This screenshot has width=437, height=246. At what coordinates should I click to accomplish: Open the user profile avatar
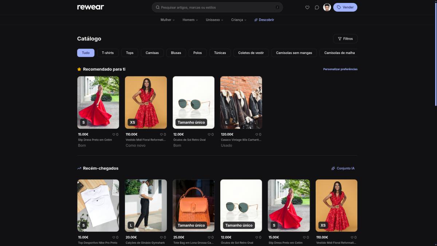click(x=327, y=7)
